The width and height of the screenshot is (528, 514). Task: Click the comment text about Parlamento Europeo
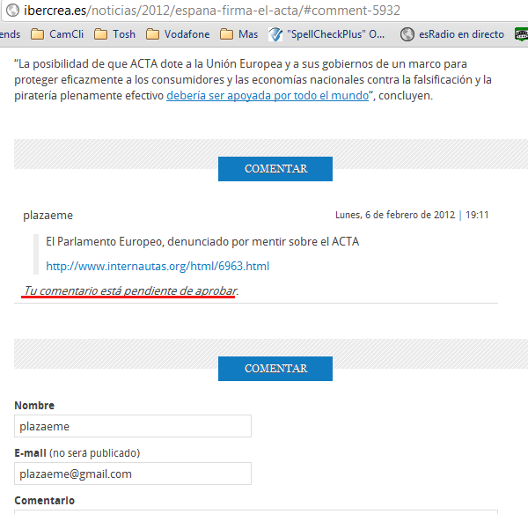(202, 241)
